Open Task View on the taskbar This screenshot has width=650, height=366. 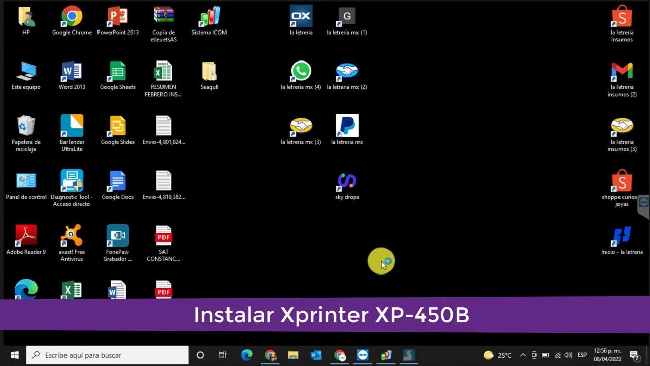coord(223,355)
